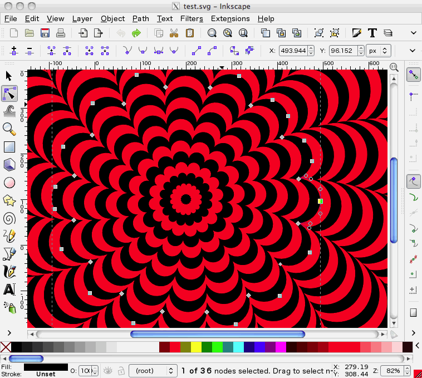This screenshot has width=422, height=378.
Task: Select the Selector arrow tool
Action: tap(9, 76)
